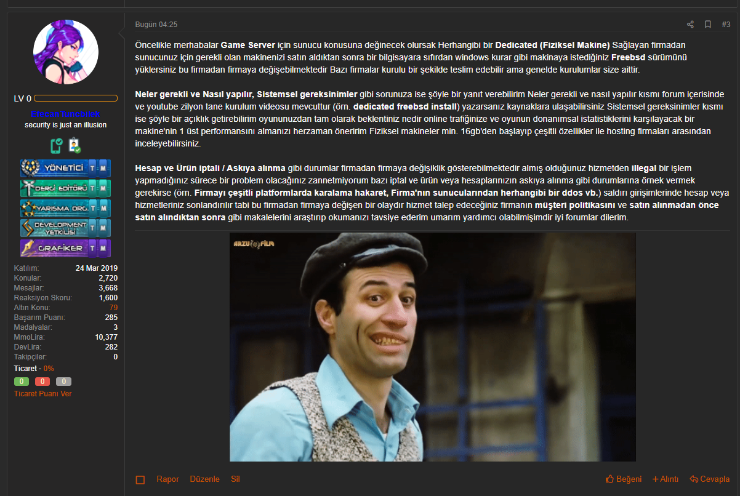Click the phone verified badge icon
Screen dimensions: 740x496
pyautogui.click(x=57, y=146)
